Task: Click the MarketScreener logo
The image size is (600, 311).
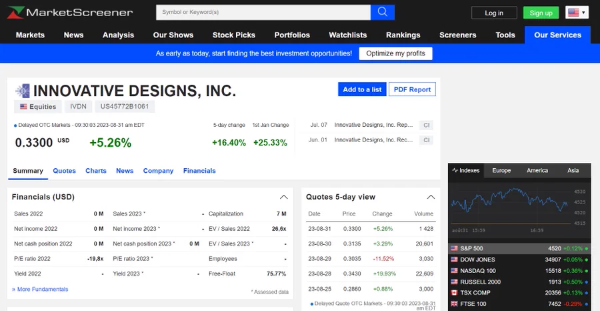Action: tap(69, 12)
